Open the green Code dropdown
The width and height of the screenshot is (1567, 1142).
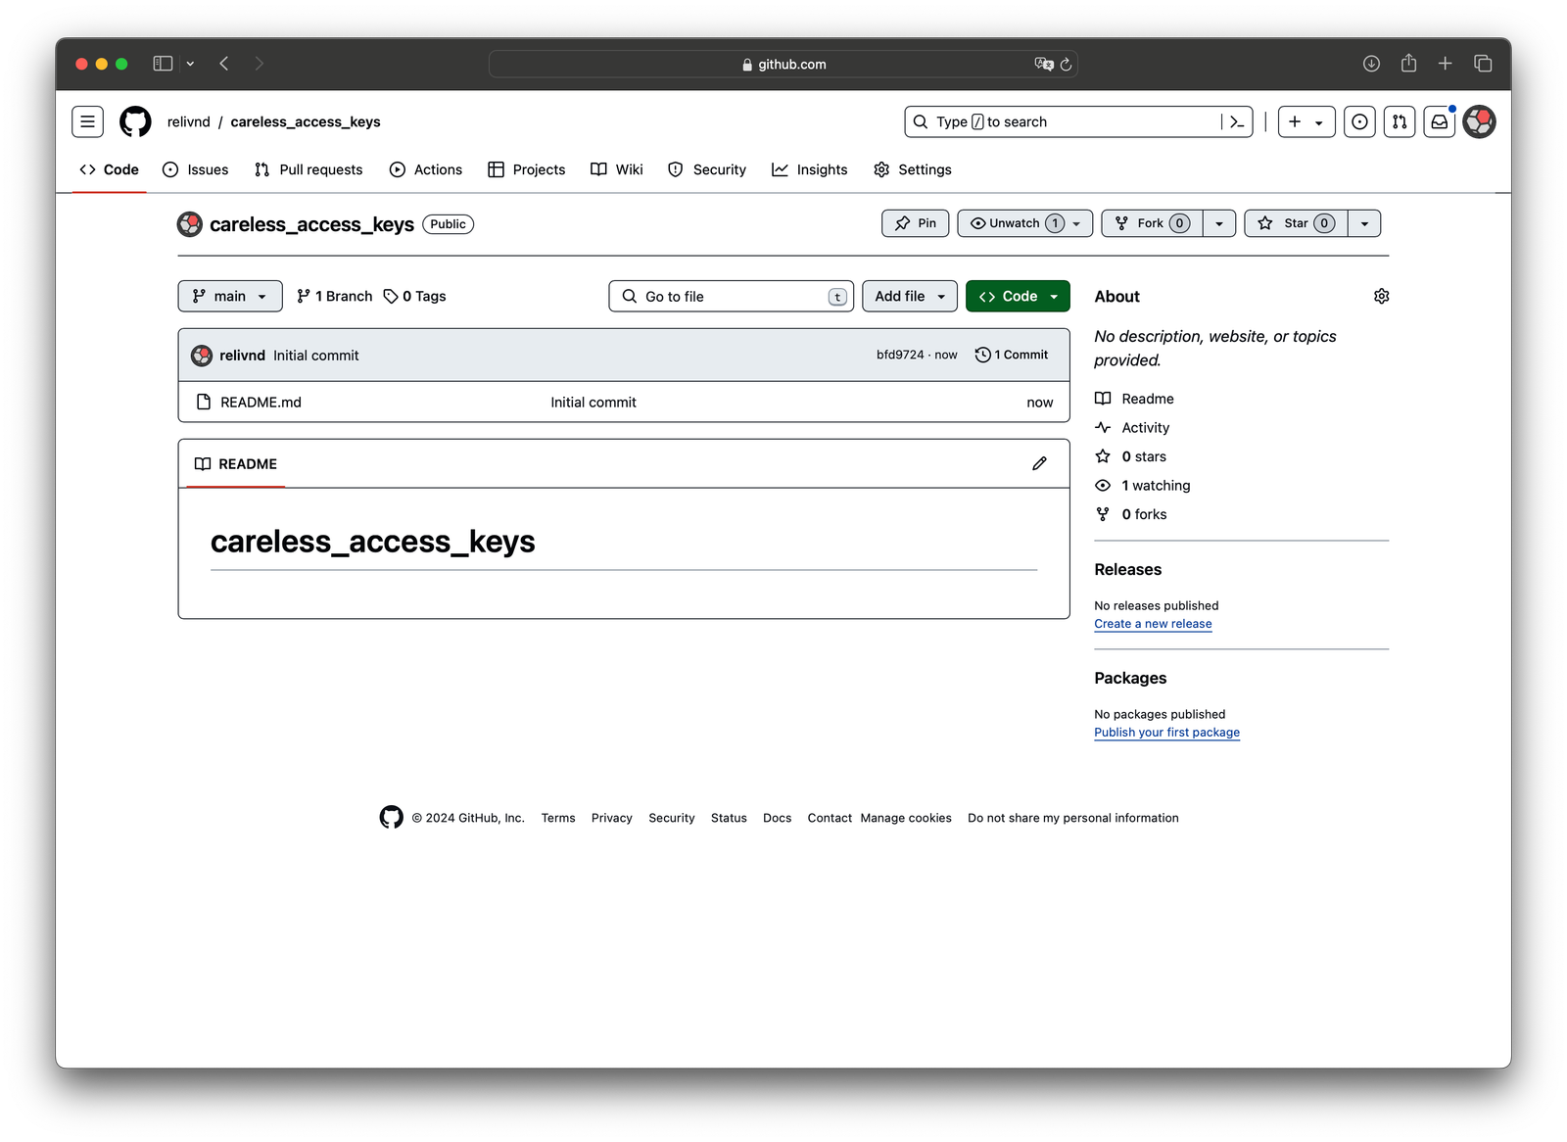(1018, 296)
